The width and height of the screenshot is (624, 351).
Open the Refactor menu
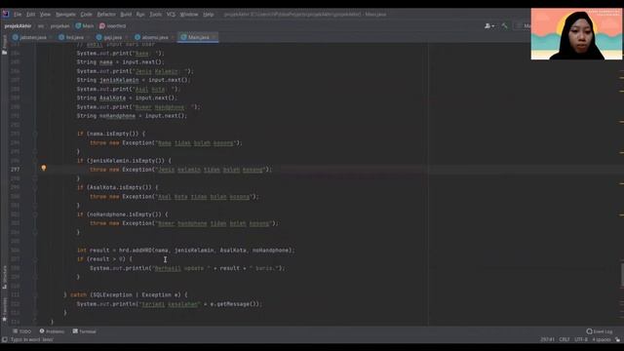[106, 15]
